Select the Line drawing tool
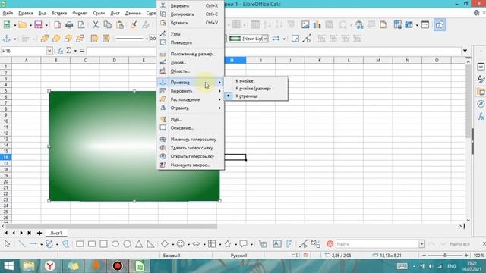 (21, 244)
